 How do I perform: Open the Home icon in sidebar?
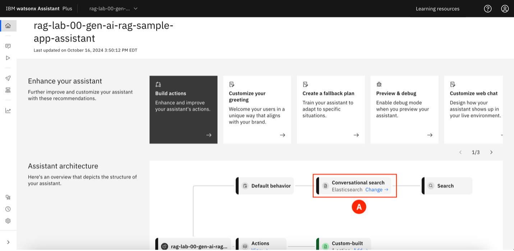[8, 26]
